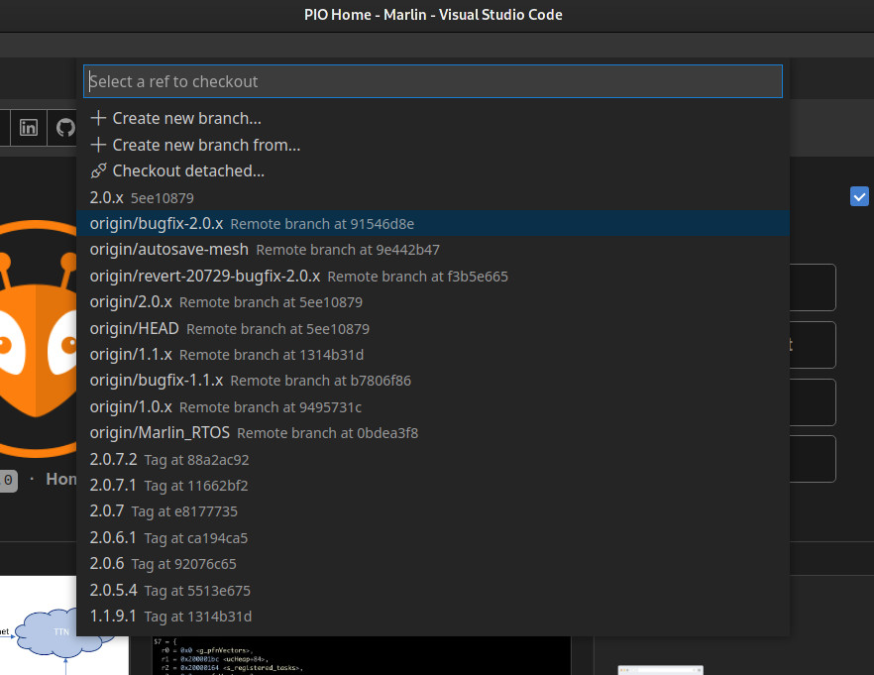Screen dimensions: 874x675
Task: Select origin/bugfix-2.0.x remote branch
Action: point(433,224)
